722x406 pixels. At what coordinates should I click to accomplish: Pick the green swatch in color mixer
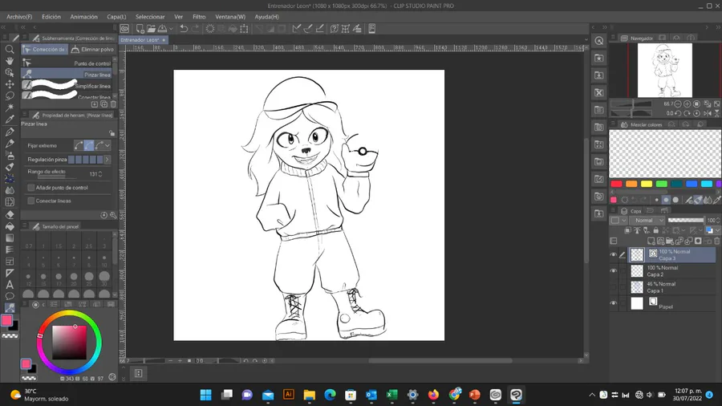coord(662,184)
